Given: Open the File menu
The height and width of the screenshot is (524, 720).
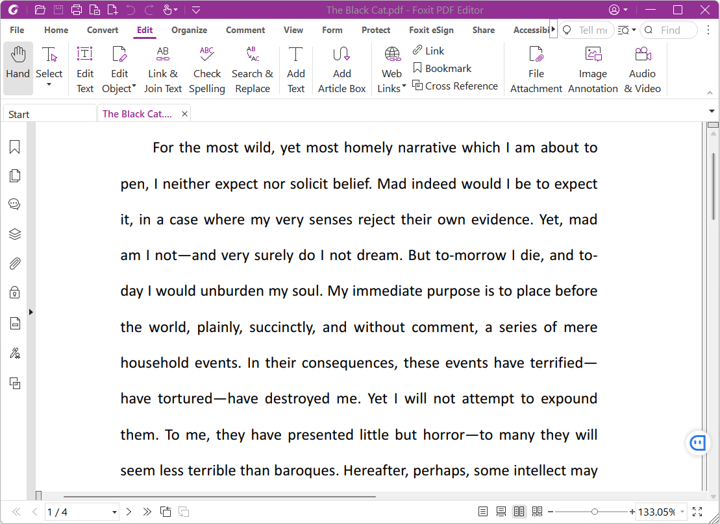Looking at the screenshot, I should pos(17,30).
